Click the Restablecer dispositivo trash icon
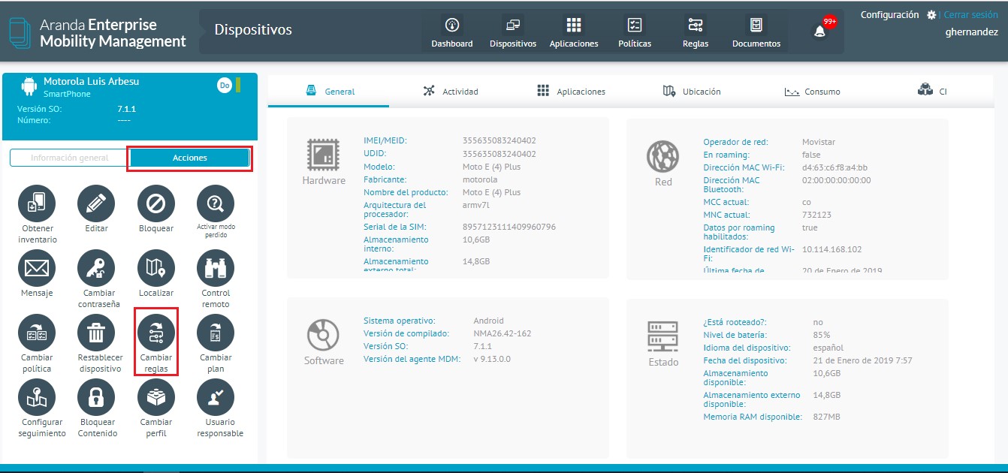This screenshot has height=473, width=1008. (x=96, y=333)
